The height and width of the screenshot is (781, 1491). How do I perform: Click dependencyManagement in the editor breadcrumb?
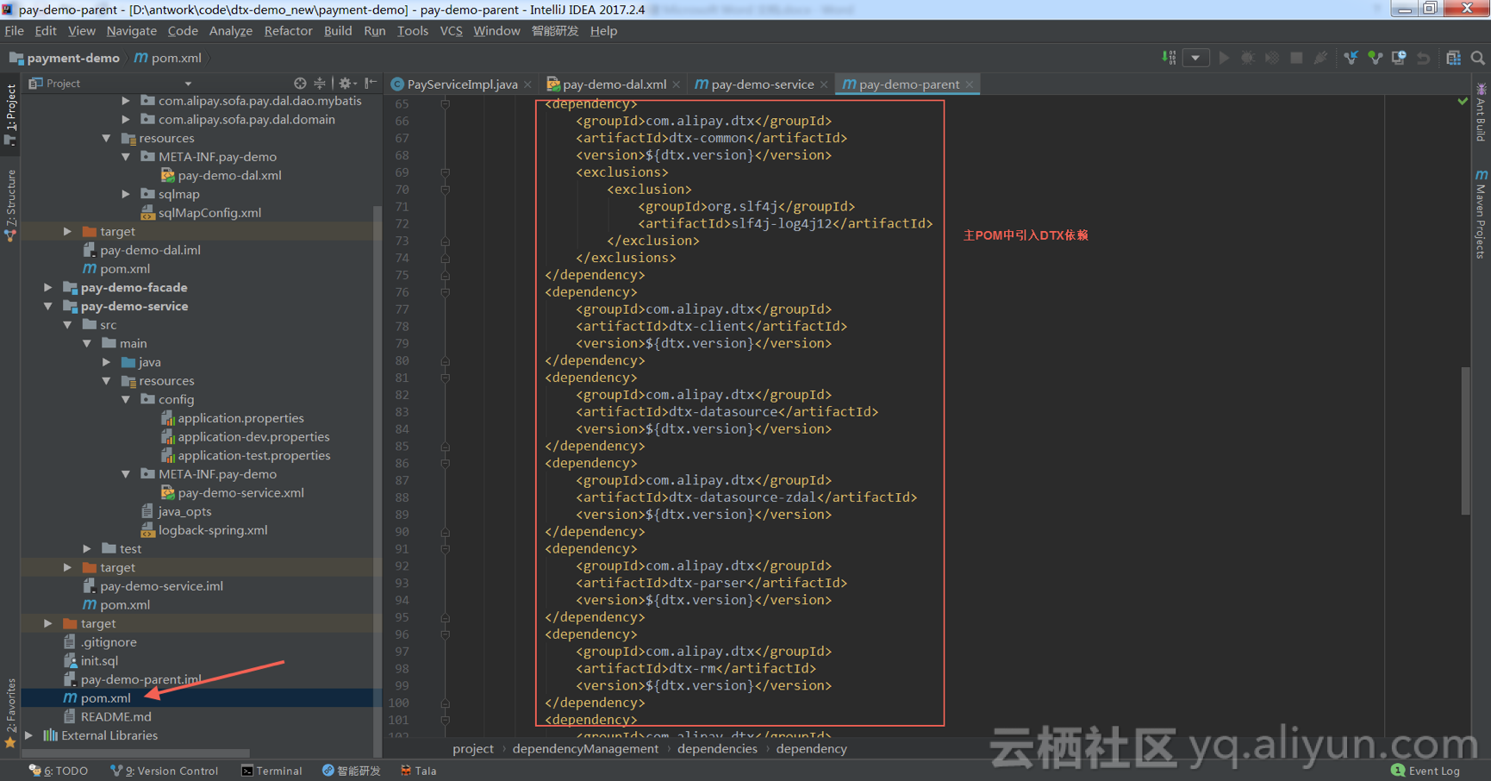tap(585, 748)
